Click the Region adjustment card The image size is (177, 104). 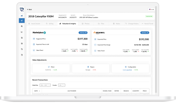91,69
